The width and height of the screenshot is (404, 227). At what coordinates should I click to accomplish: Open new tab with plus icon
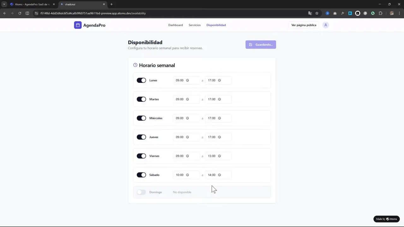coord(111,4)
